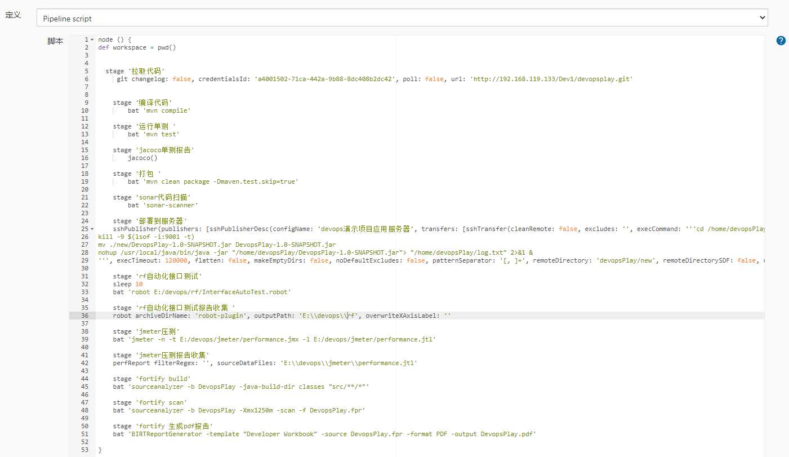This screenshot has height=457, width=789.
Task: Click the stage 'rf自动化接口测试报告收集' line
Action: point(174,308)
